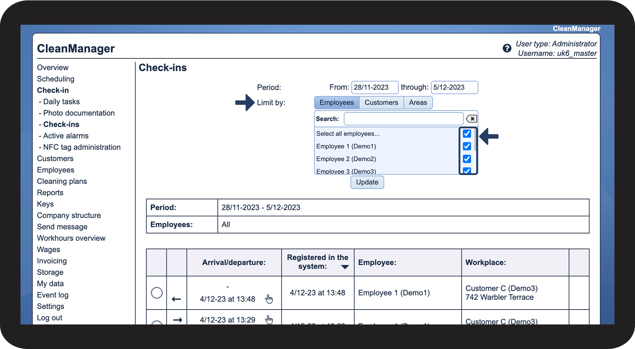The width and height of the screenshot is (635, 349).
Task: Toggle the Select all employees checkbox
Action: click(x=467, y=134)
